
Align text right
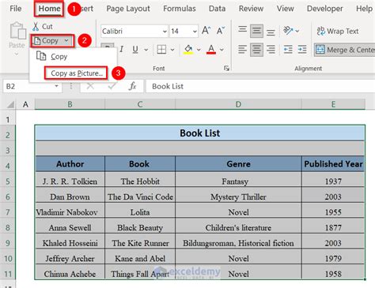[271, 50]
